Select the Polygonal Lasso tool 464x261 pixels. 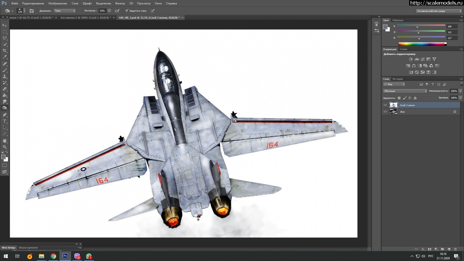pos(5,38)
